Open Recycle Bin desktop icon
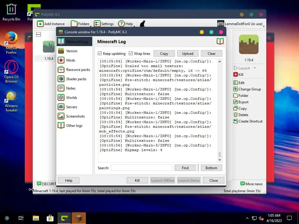Screen dimensions: 299x224 tap(11, 12)
